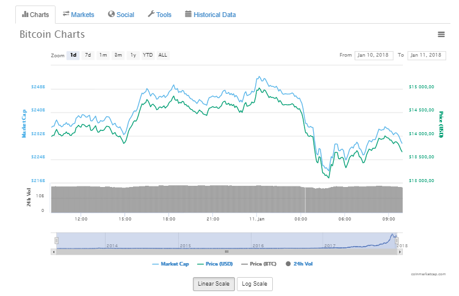Click the coinmarketcap.com credit link
Screen dimensions: 459x296
[428, 274]
